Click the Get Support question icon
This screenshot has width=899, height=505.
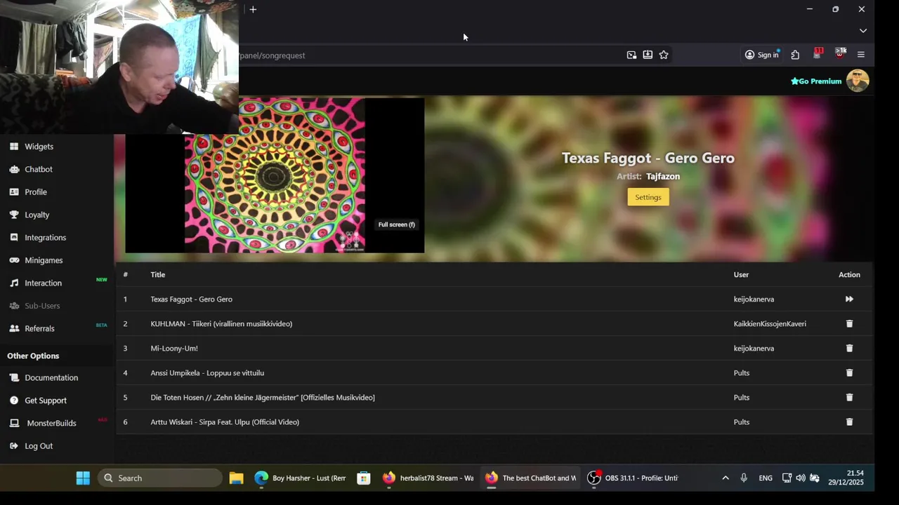click(x=14, y=400)
